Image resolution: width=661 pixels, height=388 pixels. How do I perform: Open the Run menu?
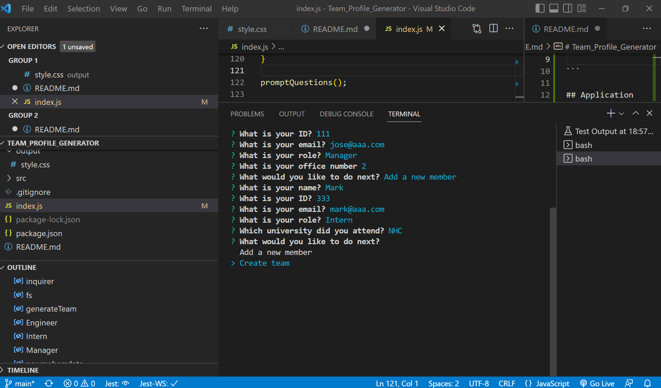pos(164,8)
